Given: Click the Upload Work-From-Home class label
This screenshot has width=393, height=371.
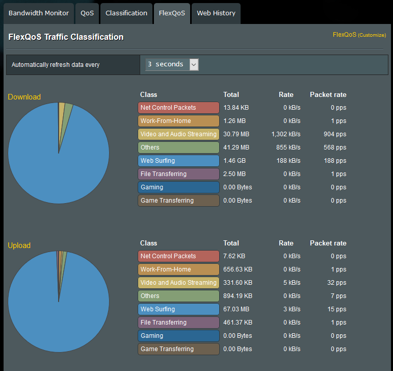Looking at the screenshot, I should point(178,269).
